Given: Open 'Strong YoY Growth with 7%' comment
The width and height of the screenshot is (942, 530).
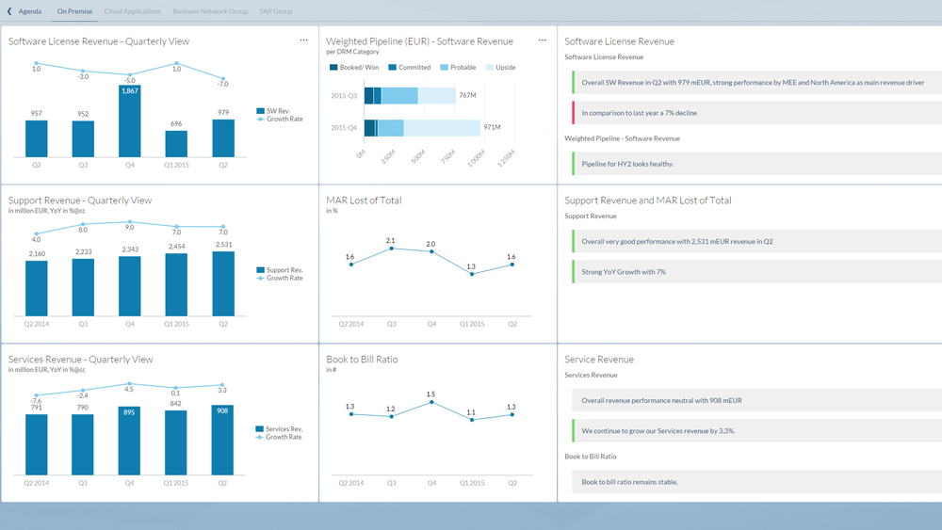Looking at the screenshot, I should click(757, 272).
